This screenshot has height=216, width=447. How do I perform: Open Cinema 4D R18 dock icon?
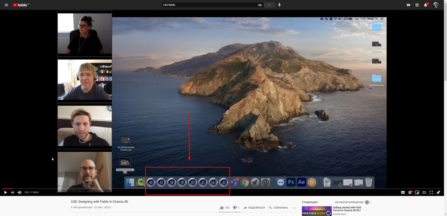[x=171, y=182]
